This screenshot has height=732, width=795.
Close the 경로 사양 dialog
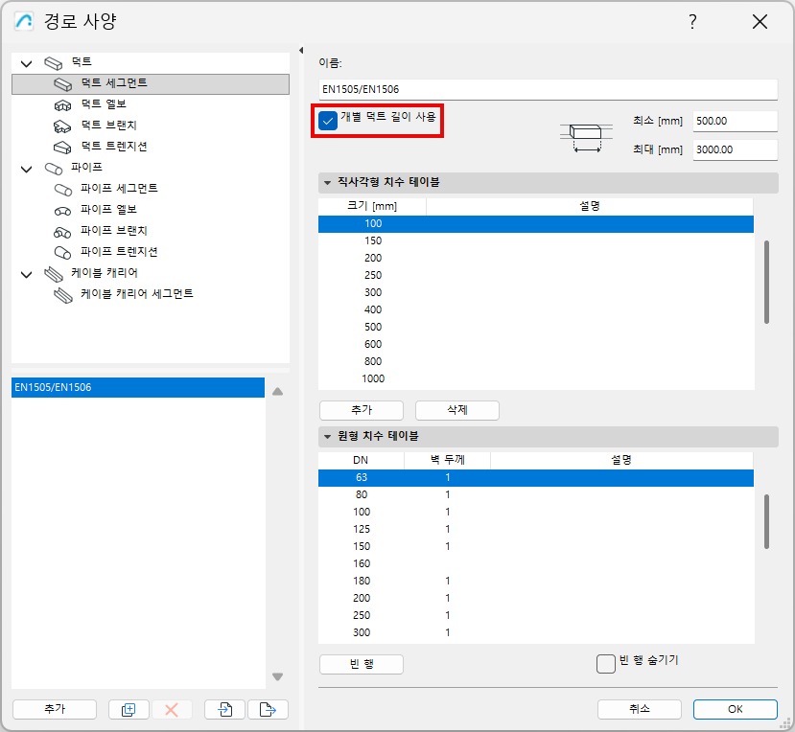pos(760,22)
